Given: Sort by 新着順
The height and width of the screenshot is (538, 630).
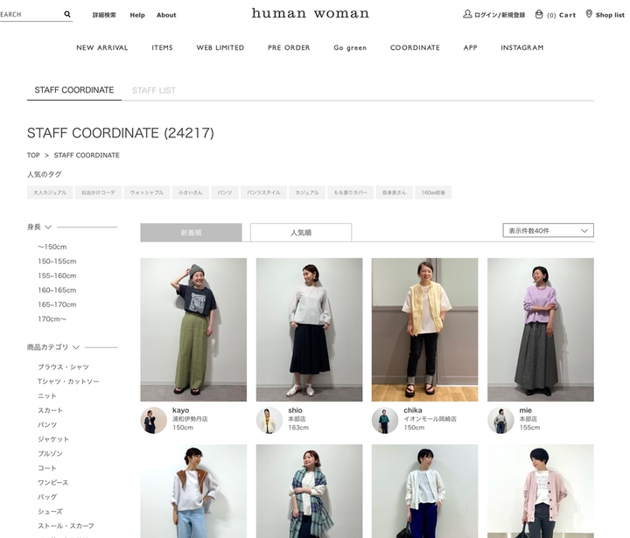Looking at the screenshot, I should coord(191,233).
